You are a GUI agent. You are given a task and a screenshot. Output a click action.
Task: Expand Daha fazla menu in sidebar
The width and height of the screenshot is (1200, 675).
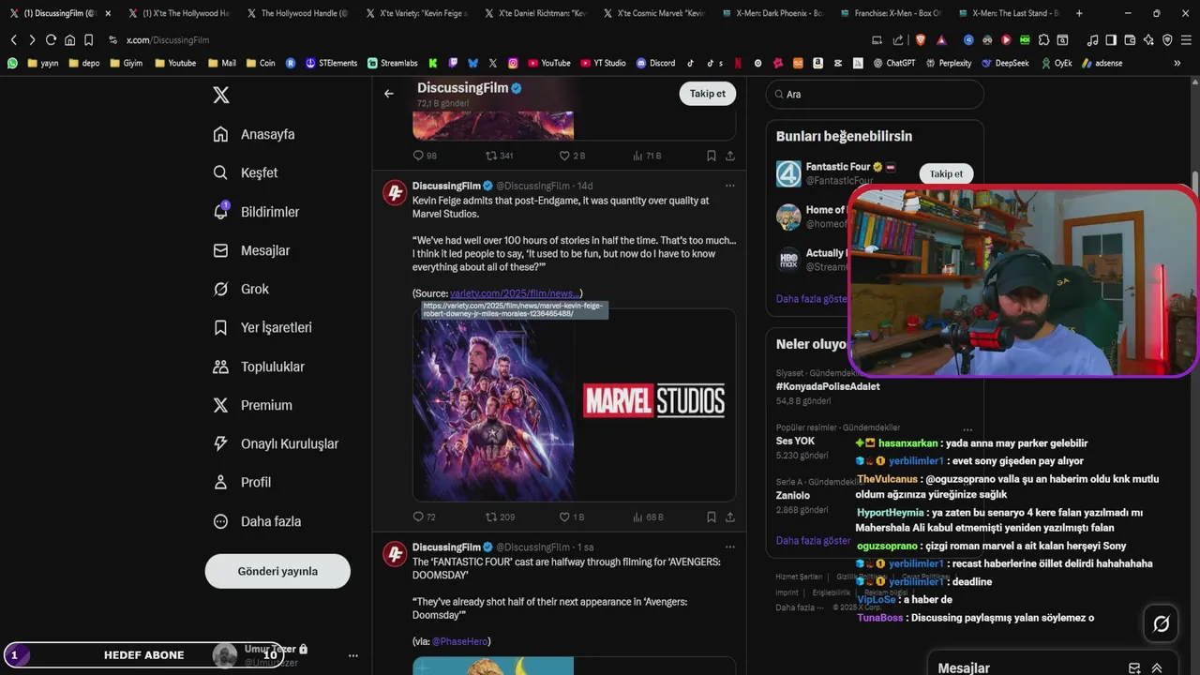coord(257,521)
